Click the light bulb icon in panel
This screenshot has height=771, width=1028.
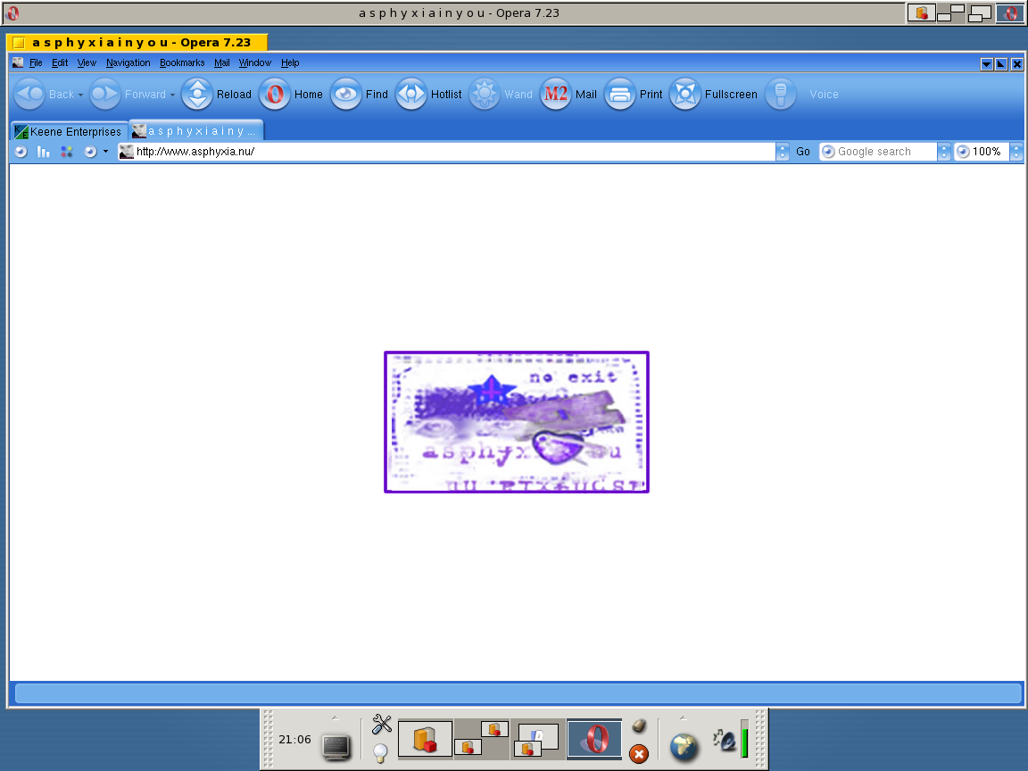point(380,753)
